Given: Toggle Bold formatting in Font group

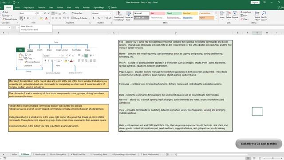Looking at the screenshot, I should [x=21, y=18].
